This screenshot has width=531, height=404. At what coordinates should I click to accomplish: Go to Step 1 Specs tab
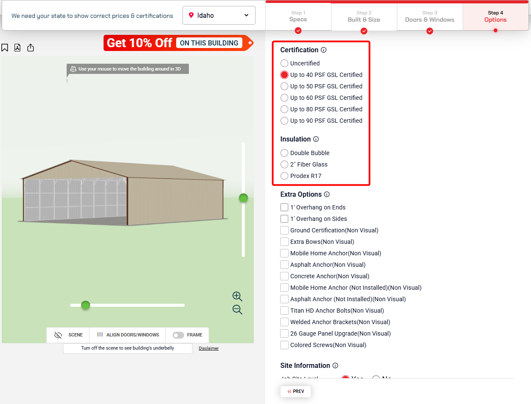click(298, 17)
